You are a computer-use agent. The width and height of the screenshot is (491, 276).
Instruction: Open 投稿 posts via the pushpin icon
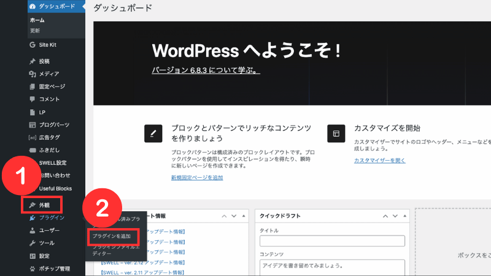33,61
